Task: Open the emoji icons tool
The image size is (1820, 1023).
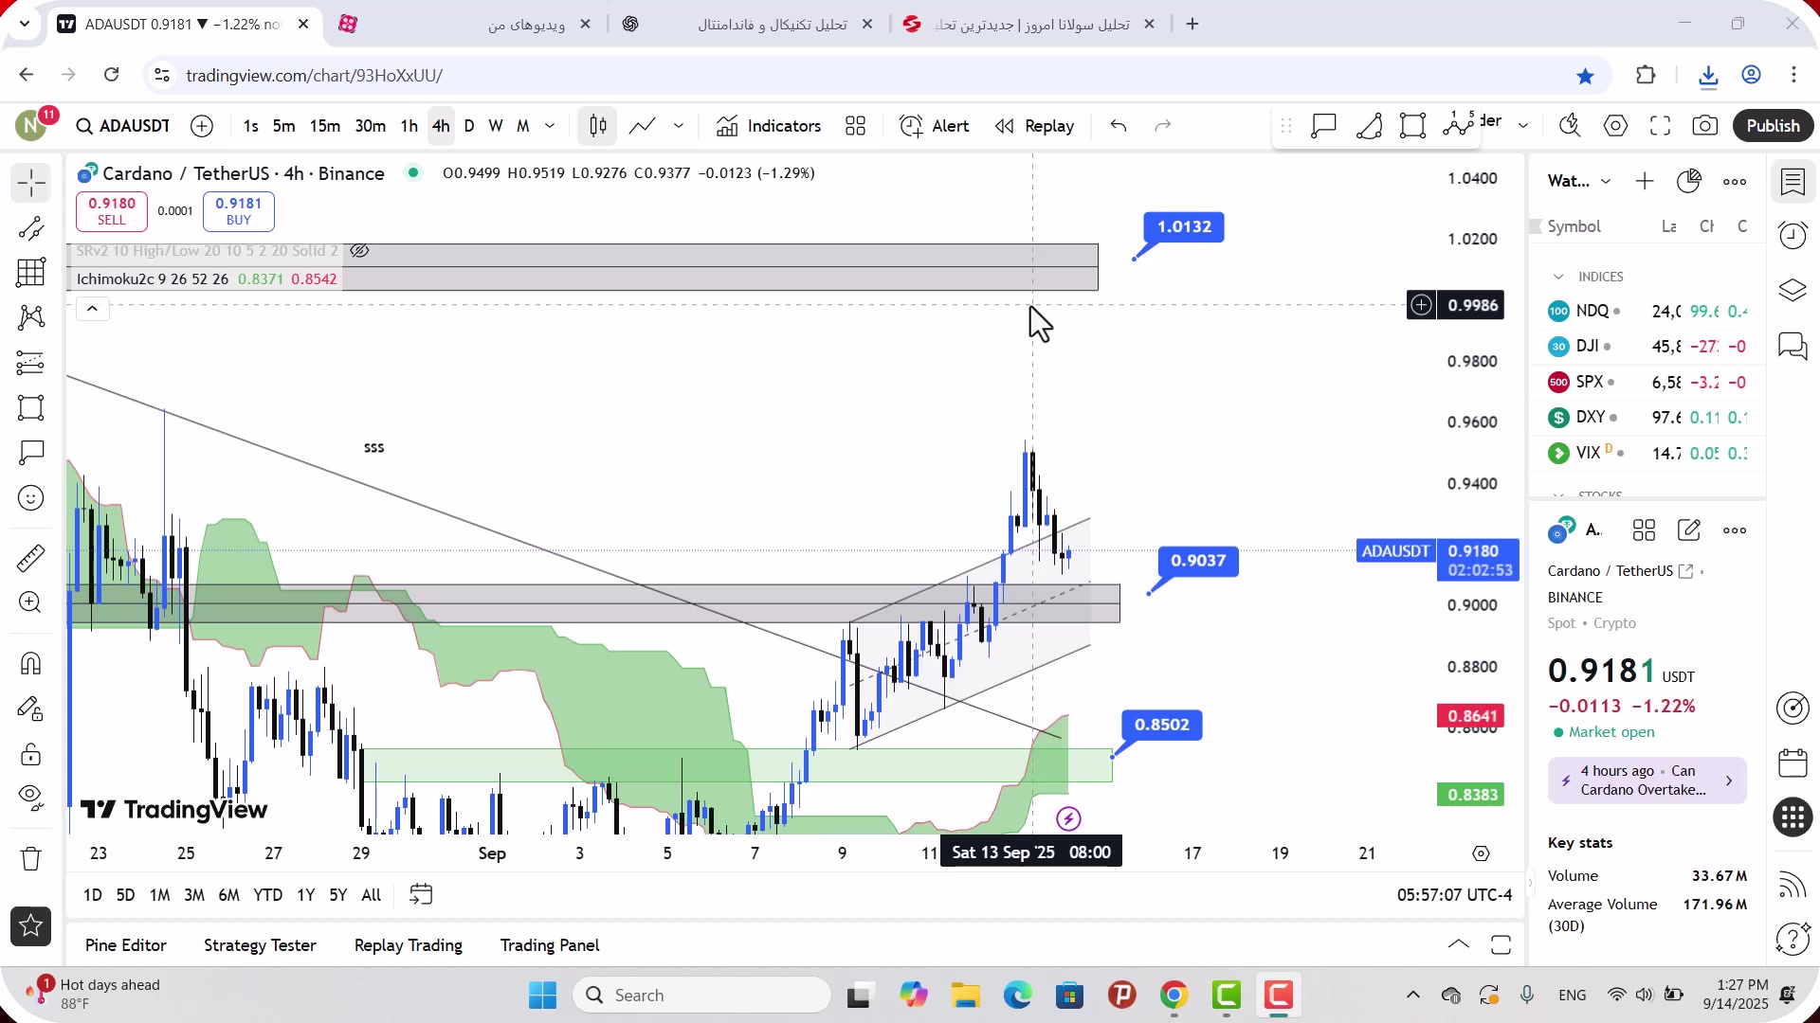Action: point(30,498)
